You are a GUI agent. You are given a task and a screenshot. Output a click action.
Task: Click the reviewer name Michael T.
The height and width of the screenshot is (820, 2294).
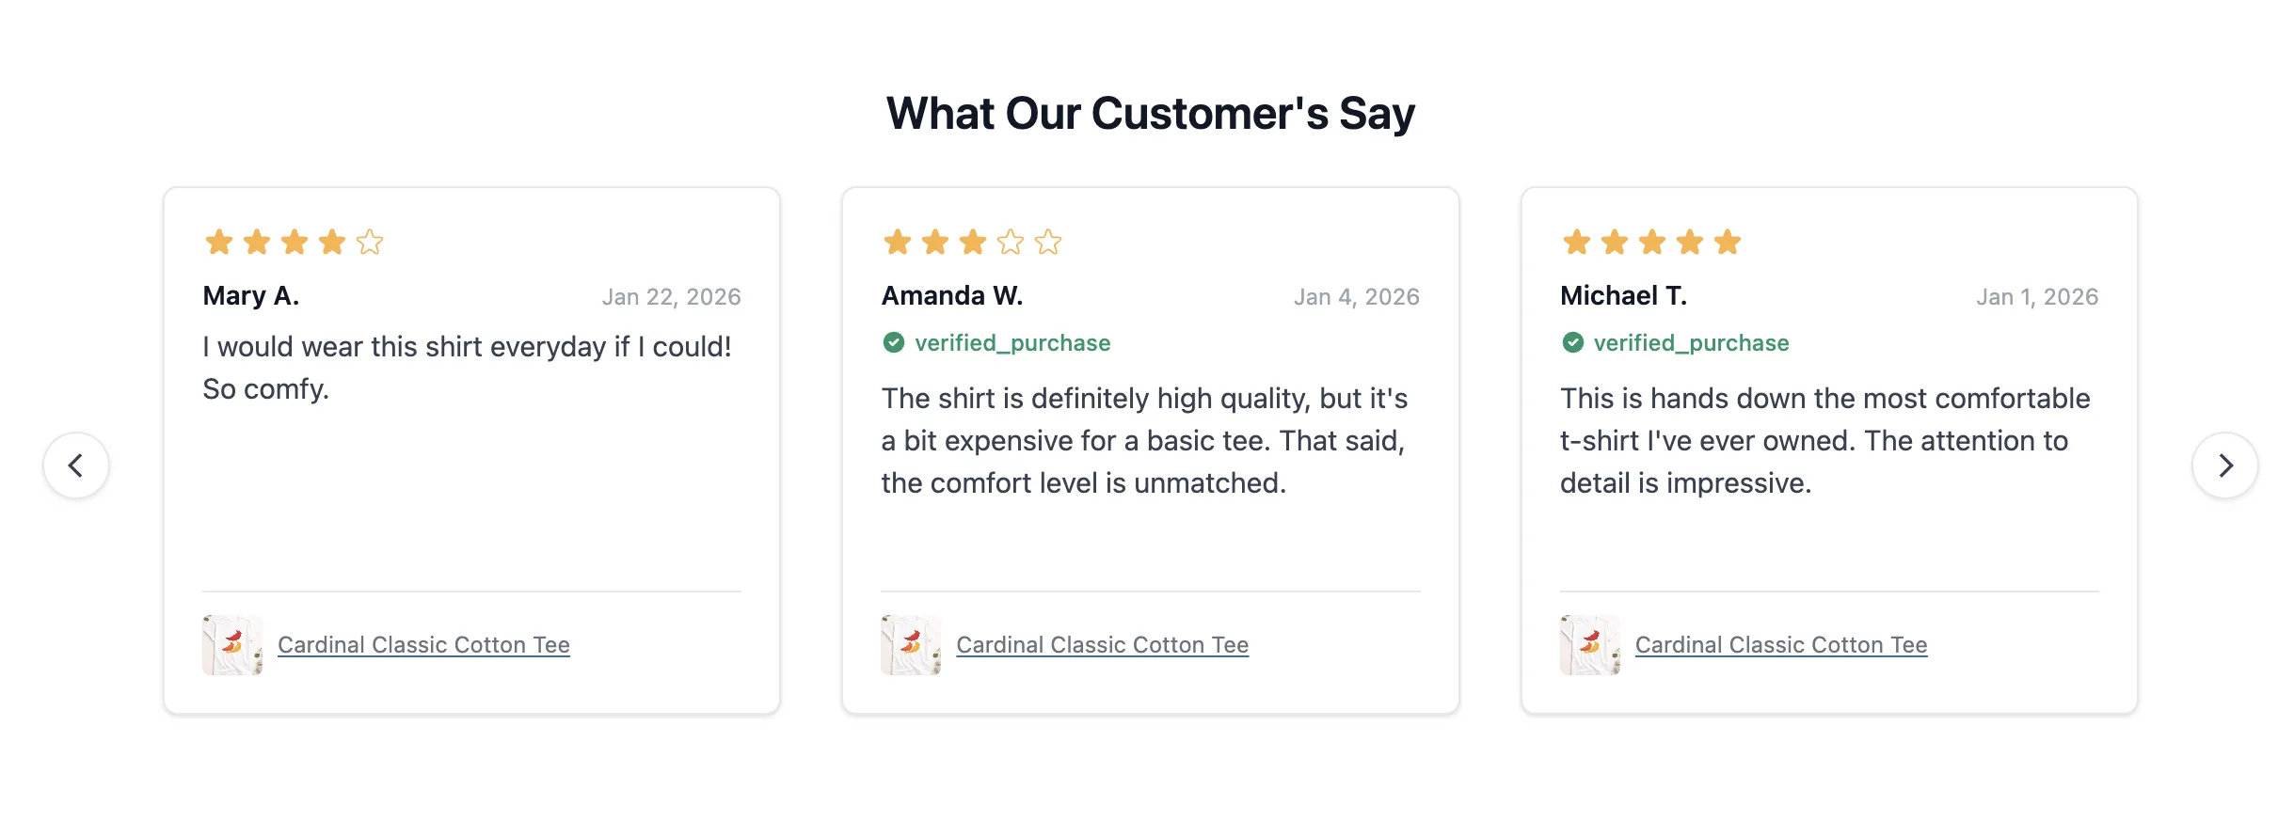(x=1623, y=296)
